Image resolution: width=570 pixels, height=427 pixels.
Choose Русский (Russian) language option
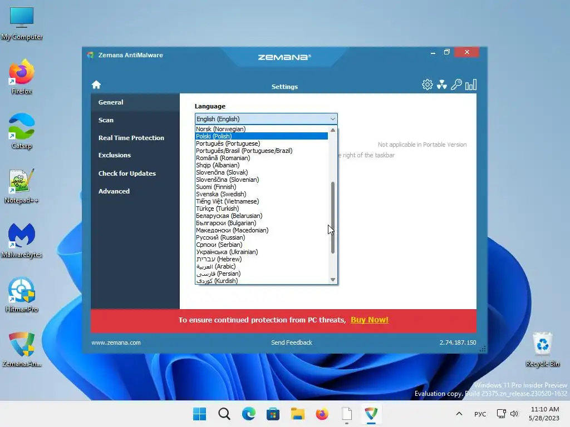tap(262, 237)
